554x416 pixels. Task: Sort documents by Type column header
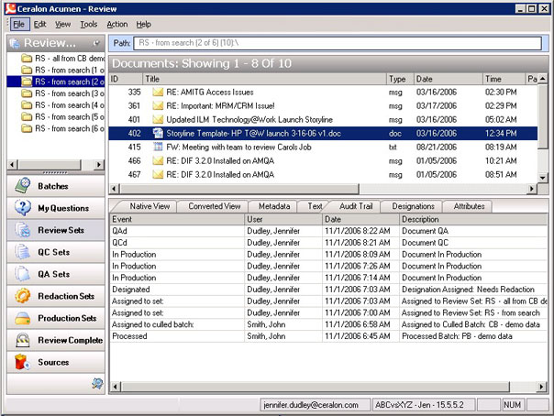pos(400,79)
